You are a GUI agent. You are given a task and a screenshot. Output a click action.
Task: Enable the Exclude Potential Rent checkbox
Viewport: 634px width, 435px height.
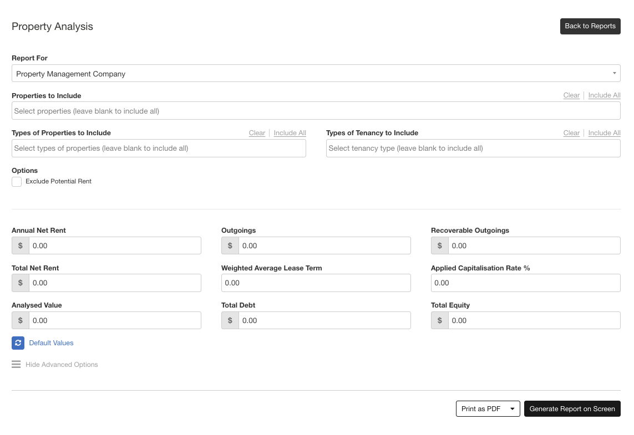point(16,181)
